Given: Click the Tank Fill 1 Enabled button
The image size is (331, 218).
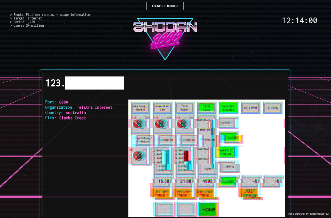Looking at the screenshot, I should click(228, 108).
